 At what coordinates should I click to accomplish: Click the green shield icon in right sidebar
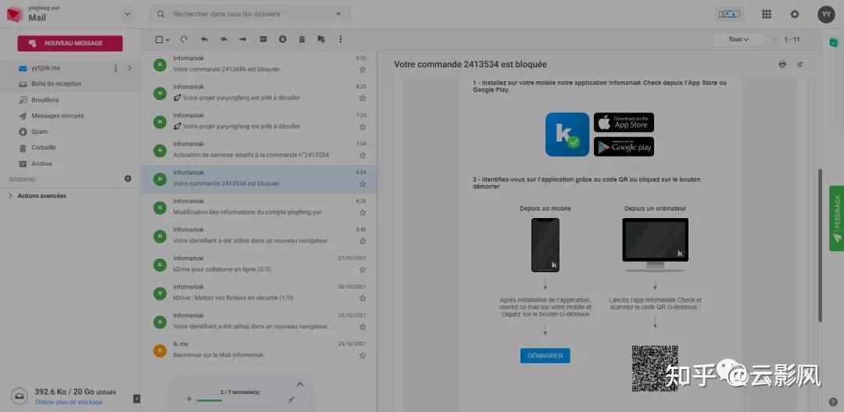833,42
